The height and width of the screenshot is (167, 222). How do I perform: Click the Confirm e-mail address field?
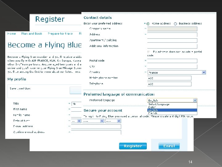pyautogui.click(x=96, y=132)
